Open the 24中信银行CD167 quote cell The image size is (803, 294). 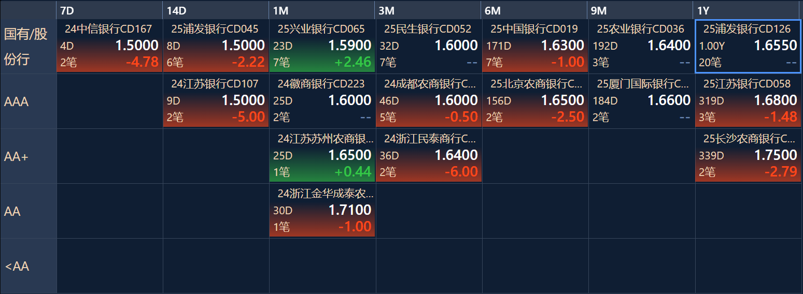[x=109, y=46]
